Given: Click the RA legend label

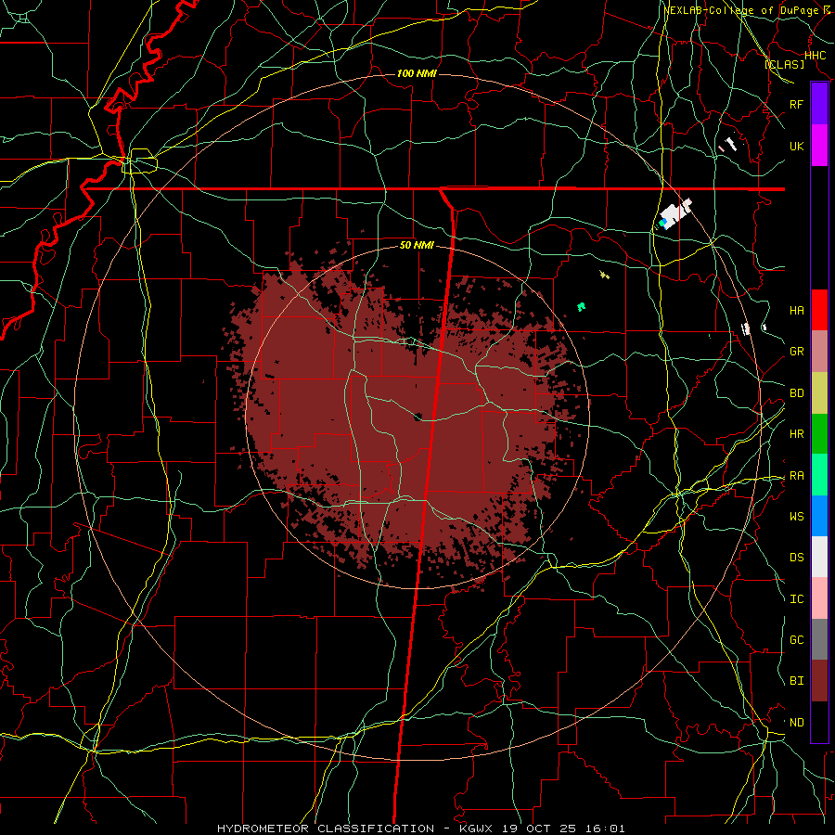Looking at the screenshot, I should coord(796,476).
